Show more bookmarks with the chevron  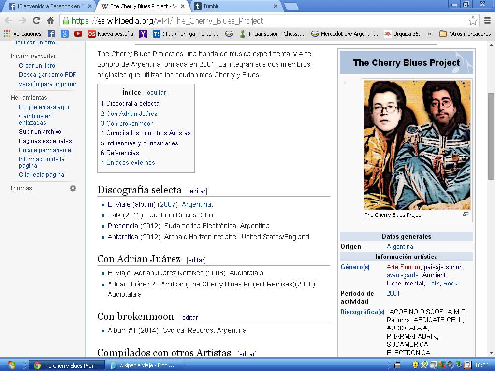click(430, 34)
